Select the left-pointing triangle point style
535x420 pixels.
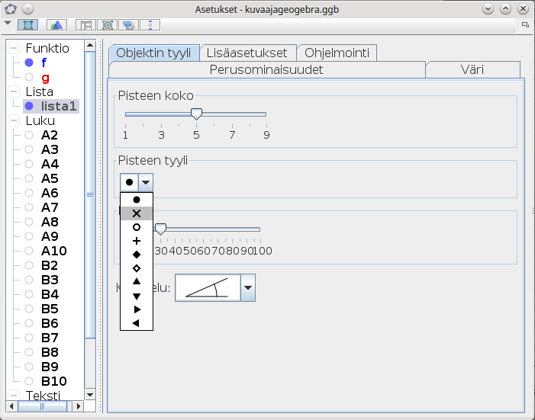pyautogui.click(x=137, y=323)
